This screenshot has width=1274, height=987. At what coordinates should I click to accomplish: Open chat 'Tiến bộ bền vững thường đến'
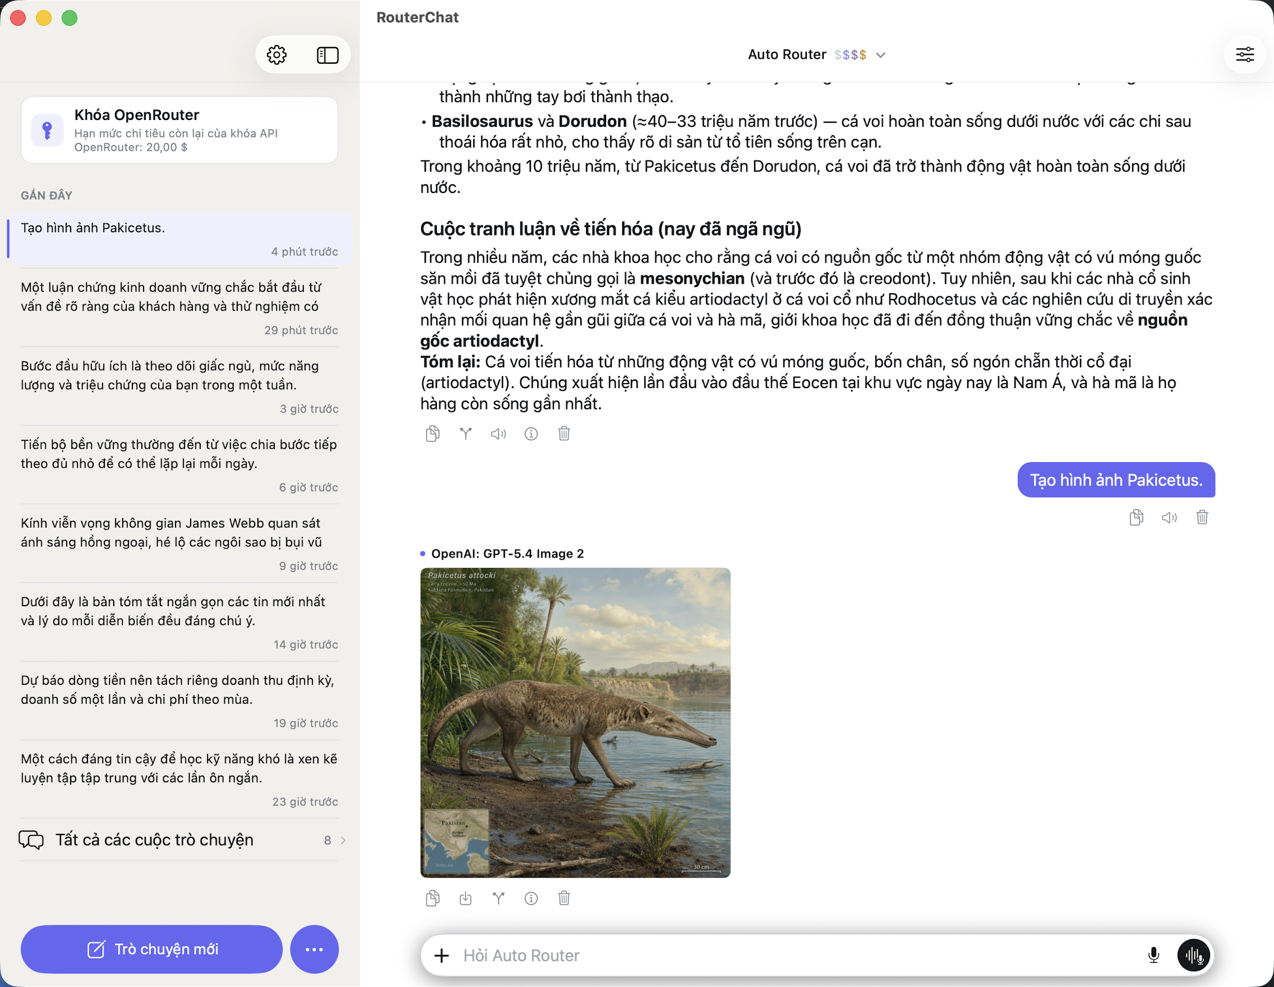[179, 465]
